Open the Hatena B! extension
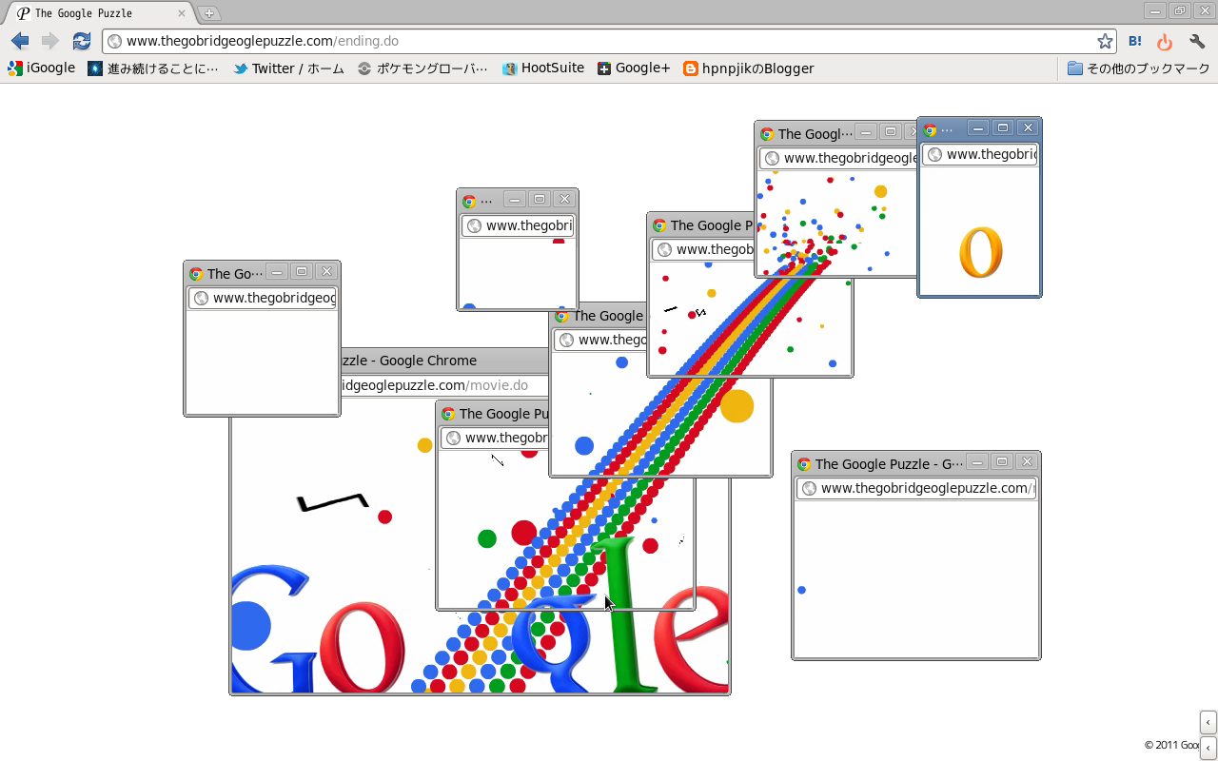This screenshot has height=761, width=1218. pos(1135,41)
